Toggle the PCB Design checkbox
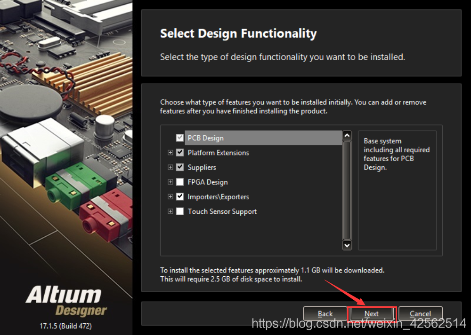This screenshot has height=335, width=471. [x=179, y=138]
